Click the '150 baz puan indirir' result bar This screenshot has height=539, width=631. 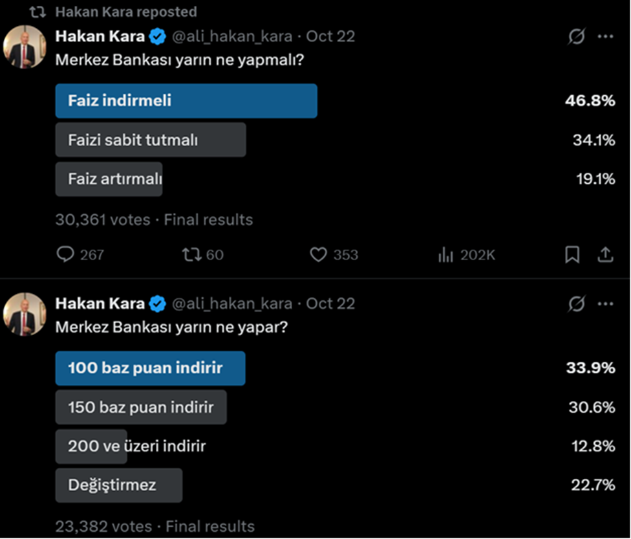[141, 408]
